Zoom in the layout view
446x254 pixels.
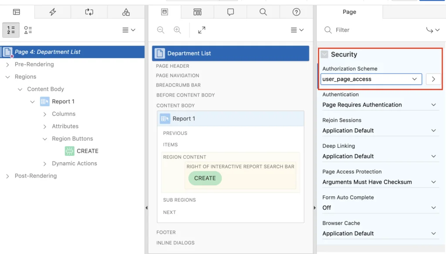(x=177, y=30)
